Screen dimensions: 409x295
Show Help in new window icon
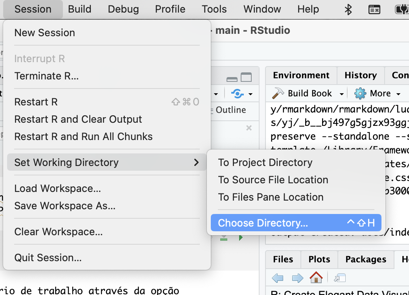pos(340,278)
